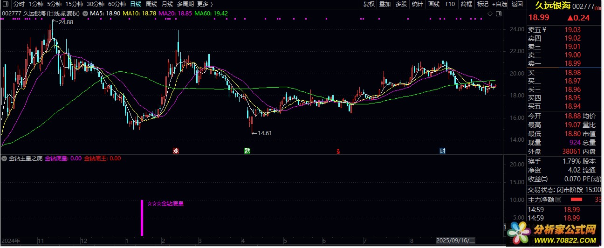Screen dimensions: 604x248
Task: Click the green 跌 marker icon
Action: tap(247, 151)
